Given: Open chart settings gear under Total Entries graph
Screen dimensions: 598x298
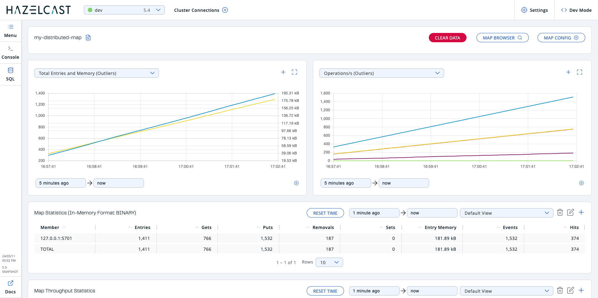Looking at the screenshot, I should tap(296, 183).
